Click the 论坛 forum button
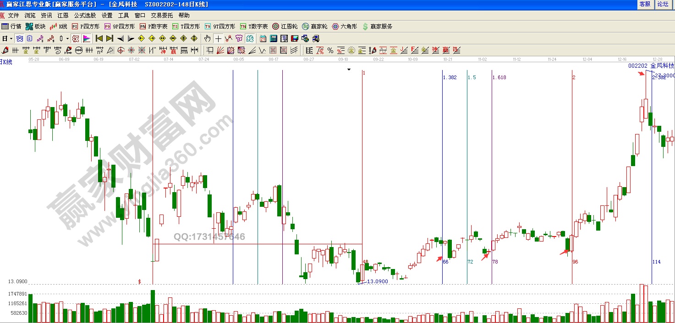Screen dimensions: 675x323 [x=663, y=4]
